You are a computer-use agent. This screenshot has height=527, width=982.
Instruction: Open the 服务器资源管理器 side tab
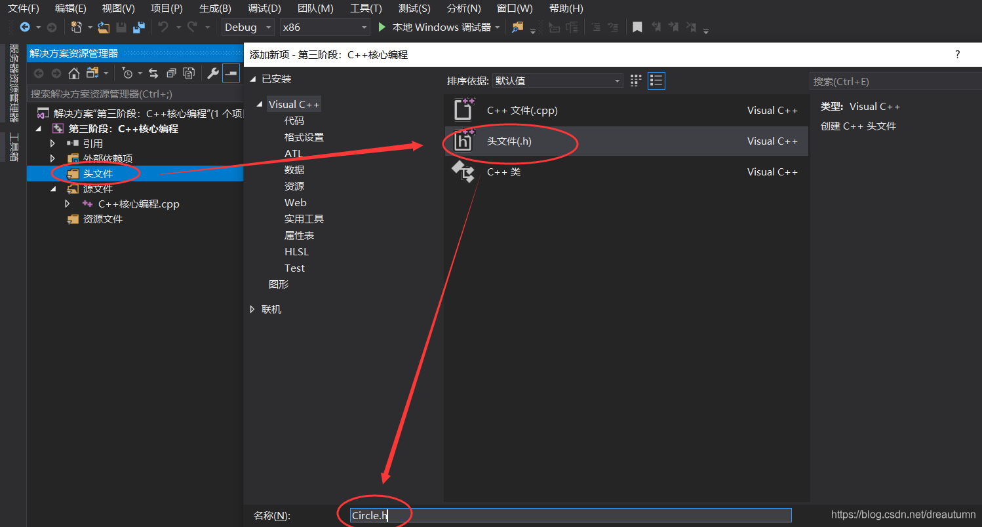coord(13,82)
